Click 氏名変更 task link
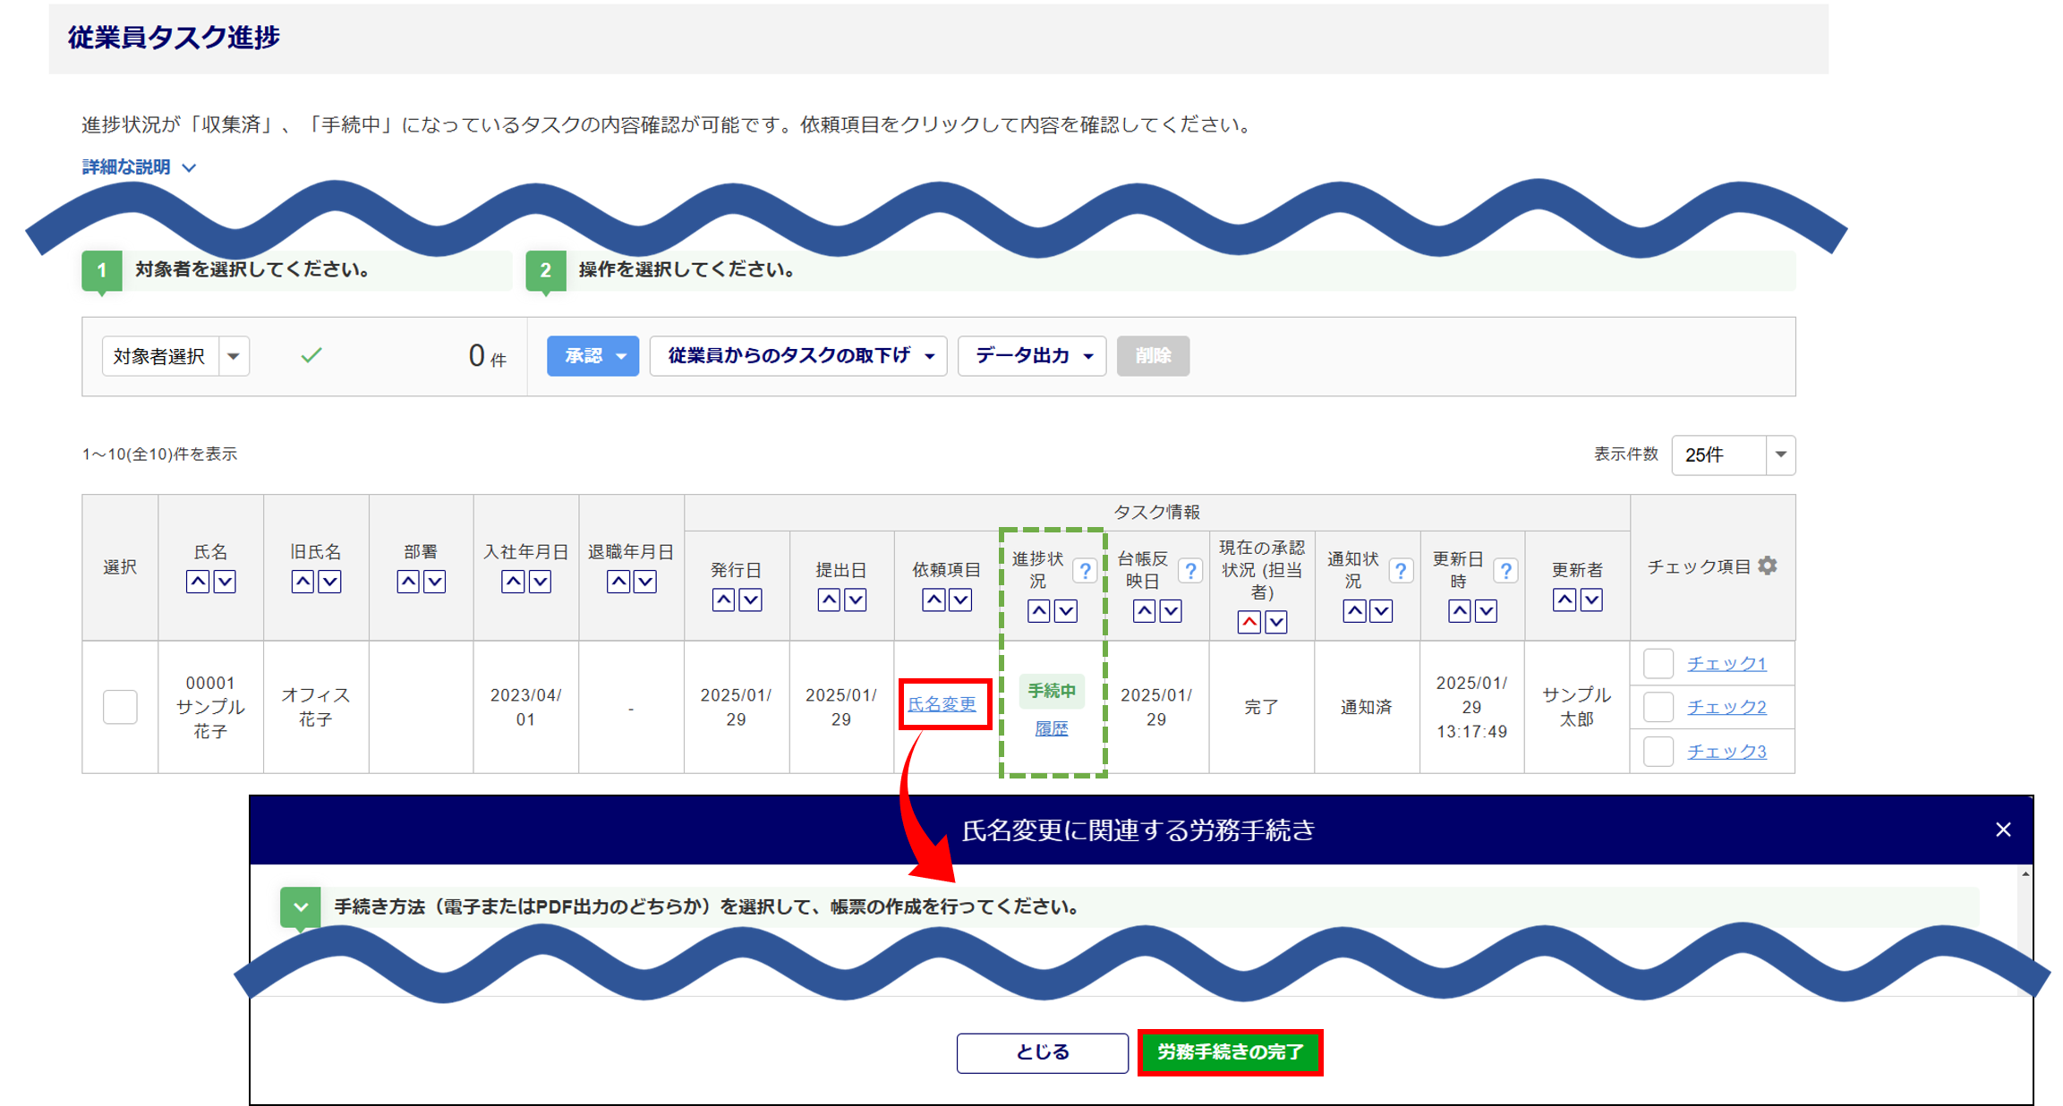The width and height of the screenshot is (2063, 1106). click(942, 704)
